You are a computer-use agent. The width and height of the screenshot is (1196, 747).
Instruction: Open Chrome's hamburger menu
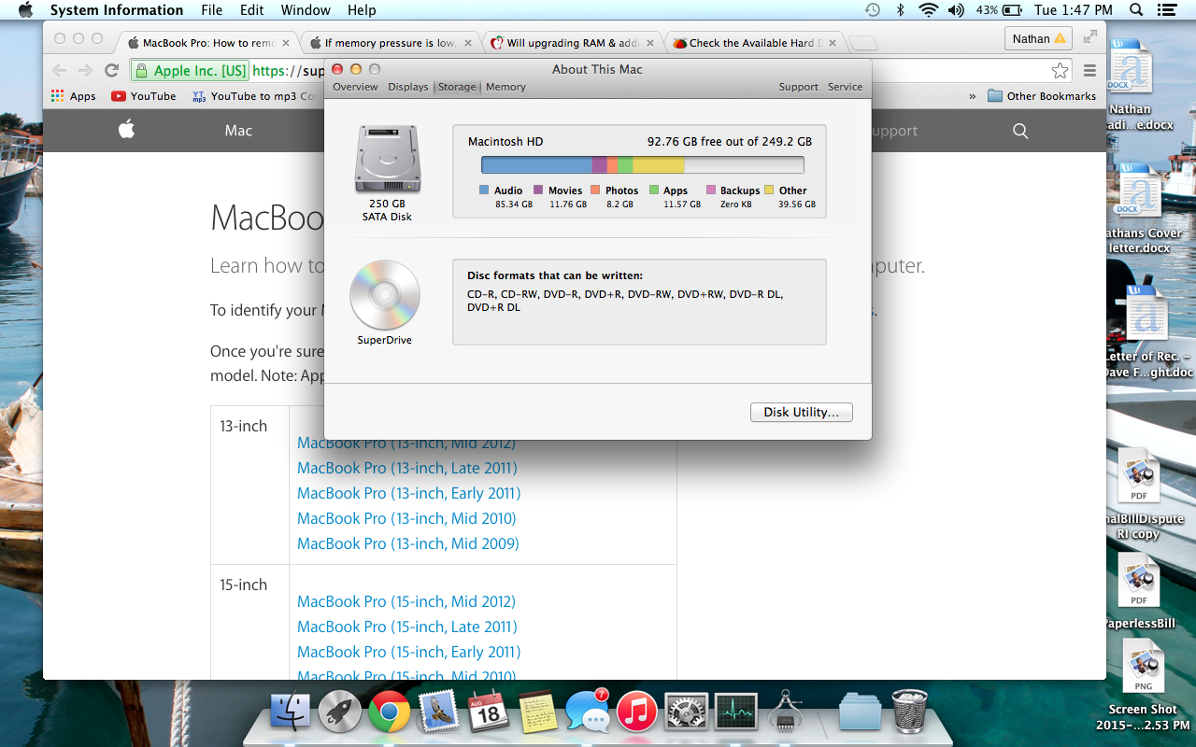(1089, 71)
